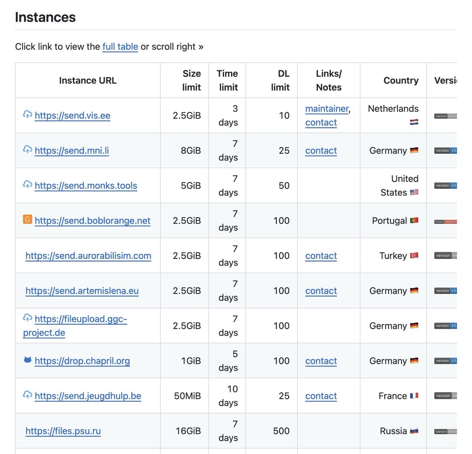This screenshot has height=454, width=472.
Task: Click the cloud upload icon next to send.mni.li
Action: 27,150
